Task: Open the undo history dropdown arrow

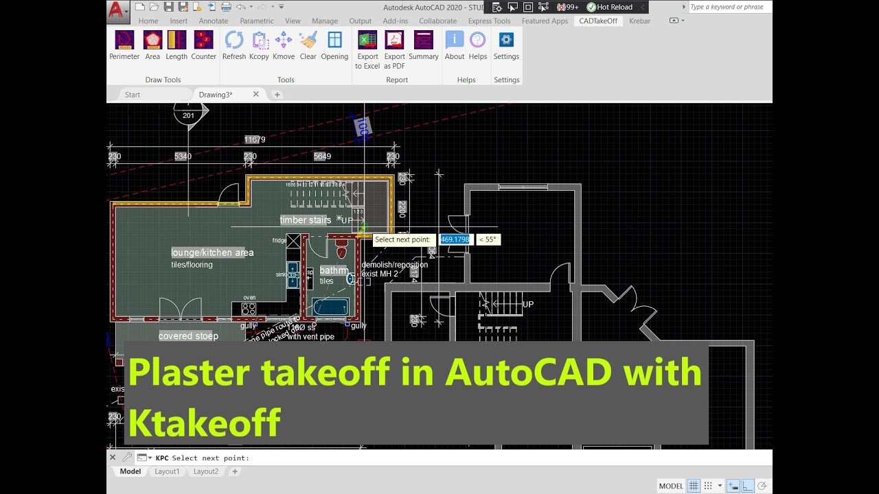Action: coord(250,7)
